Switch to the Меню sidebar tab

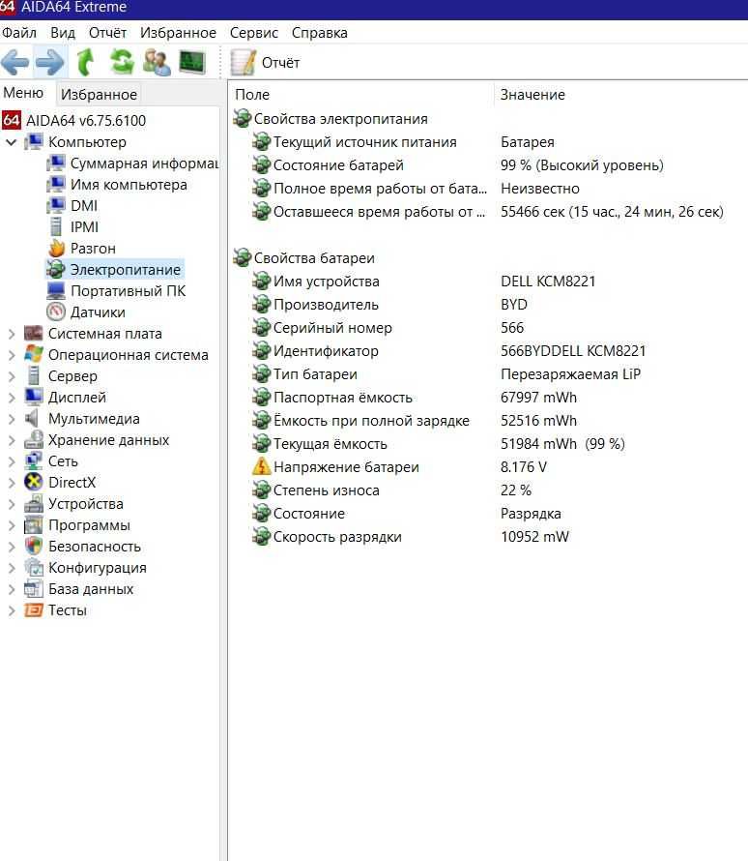tap(23, 93)
